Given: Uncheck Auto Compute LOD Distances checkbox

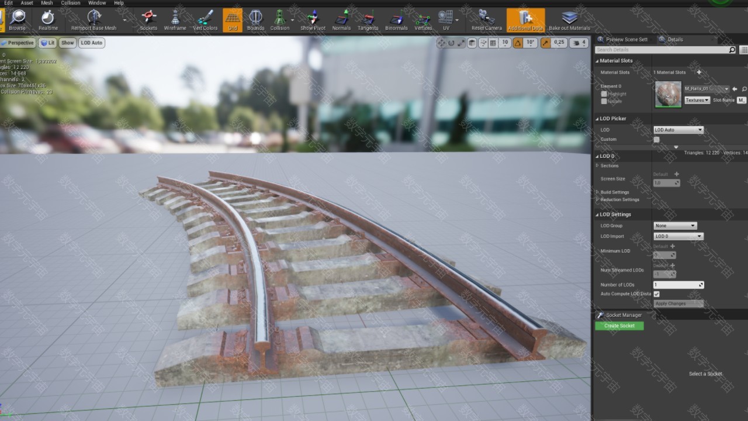Looking at the screenshot, I should tap(656, 294).
